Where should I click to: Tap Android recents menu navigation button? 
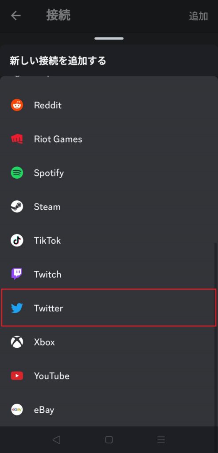pyautogui.click(x=161, y=440)
